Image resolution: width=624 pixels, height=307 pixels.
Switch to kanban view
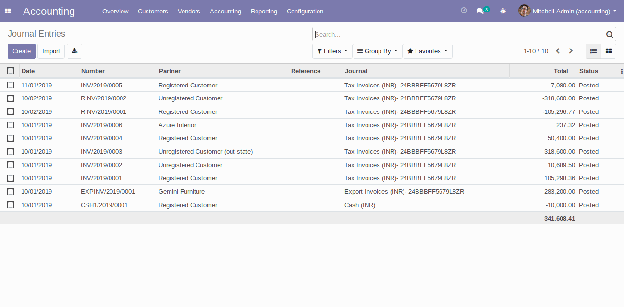pos(609,51)
